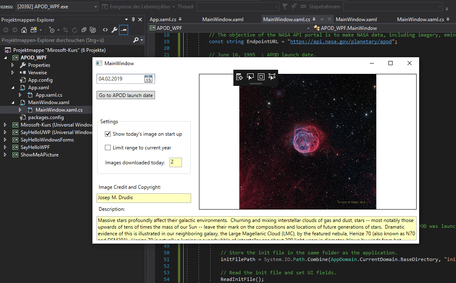This screenshot has width=456, height=283.
Task: Pin the Projektmappen-Explorer panel
Action: point(133,20)
